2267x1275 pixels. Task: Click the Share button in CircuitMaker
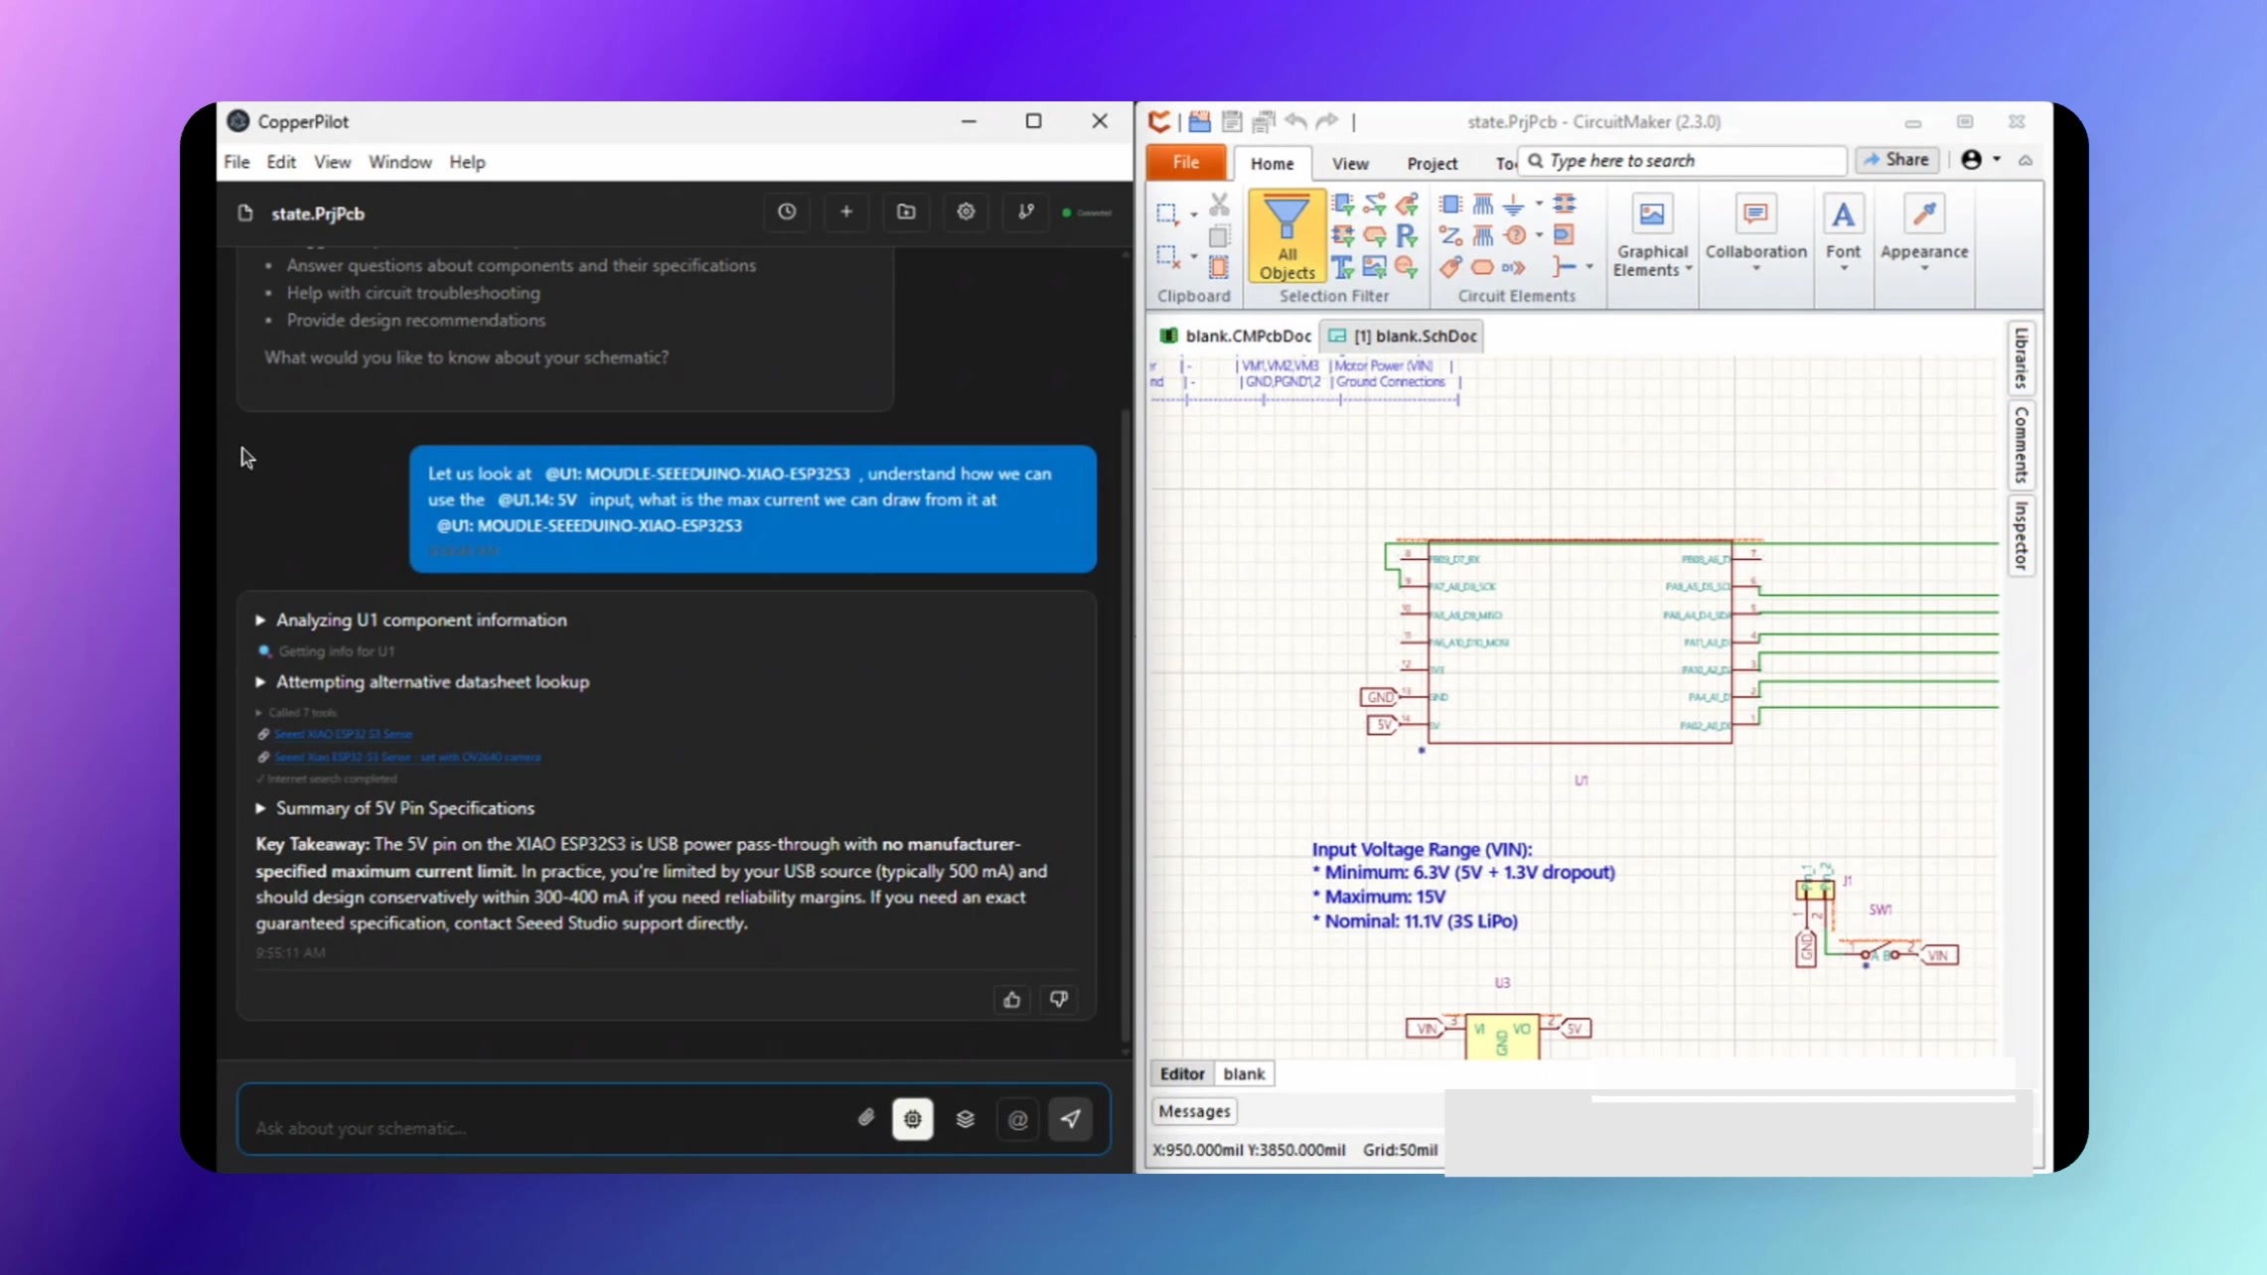(x=1896, y=160)
